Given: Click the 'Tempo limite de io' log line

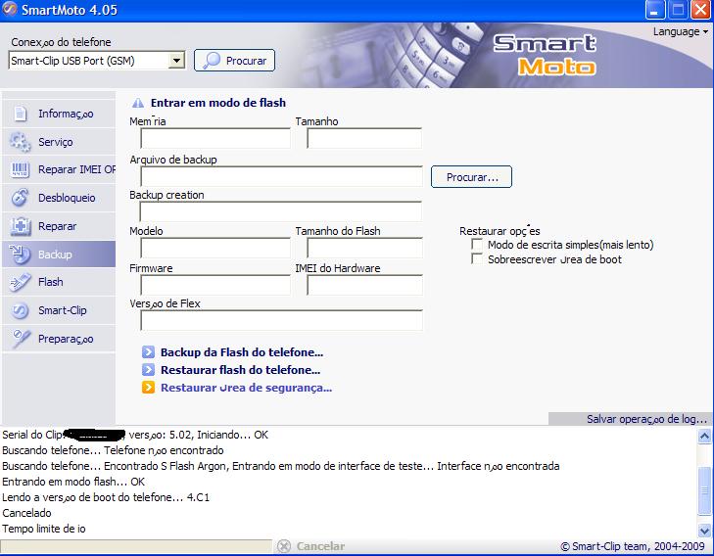Looking at the screenshot, I should coord(44,529).
